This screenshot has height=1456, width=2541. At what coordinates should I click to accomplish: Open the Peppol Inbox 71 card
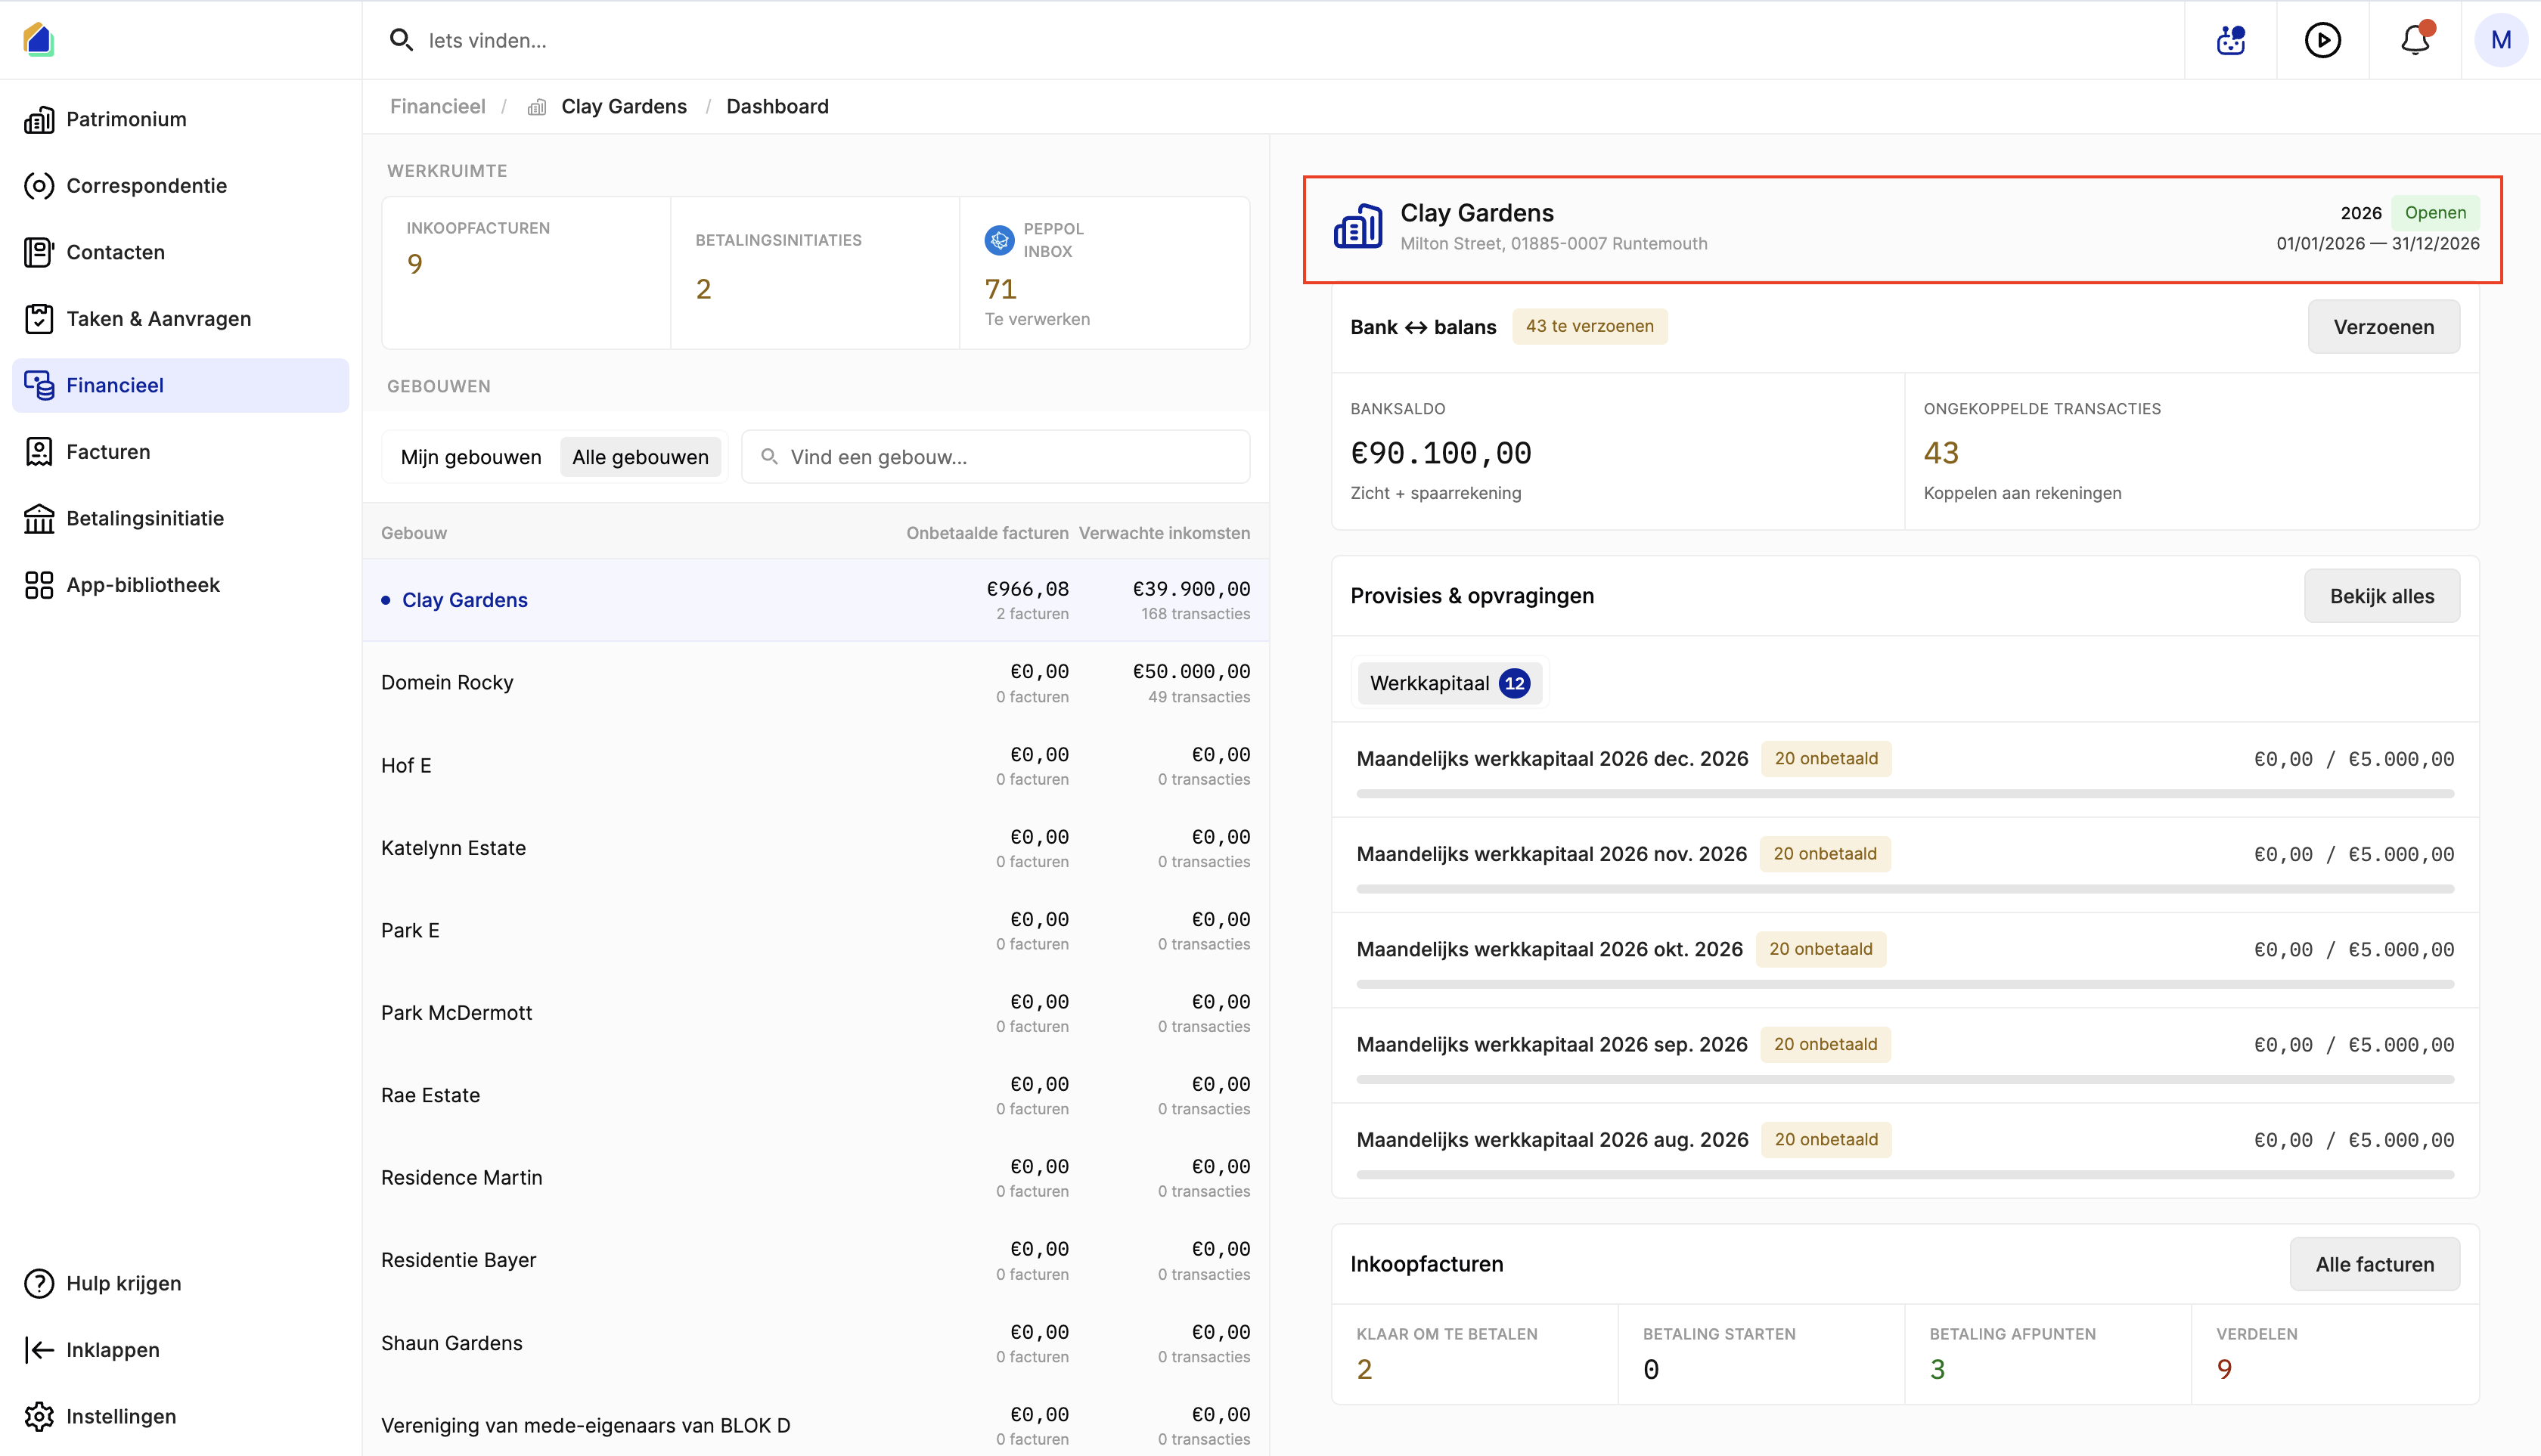1104,273
